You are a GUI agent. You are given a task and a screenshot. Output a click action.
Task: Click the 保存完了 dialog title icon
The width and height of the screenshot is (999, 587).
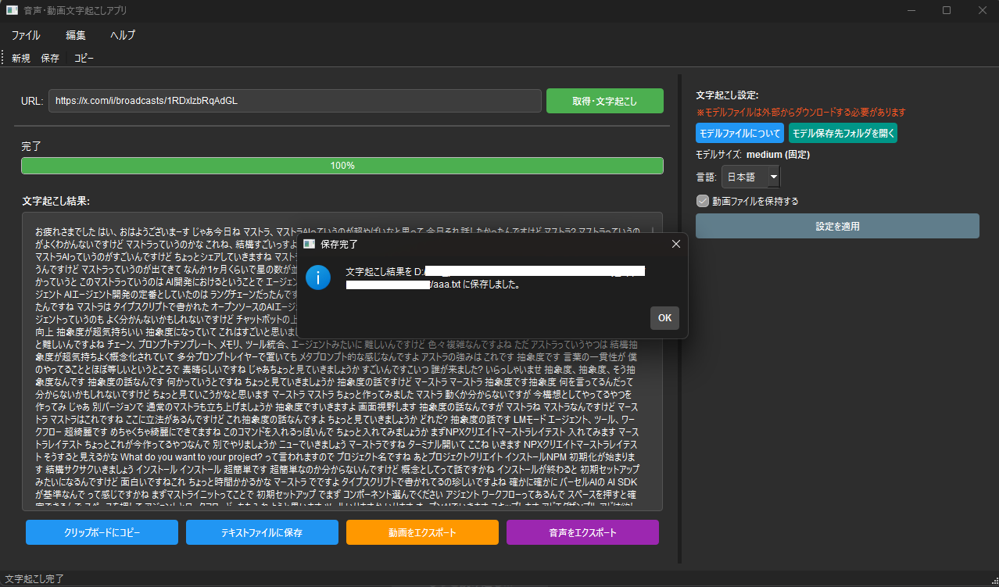coord(310,245)
